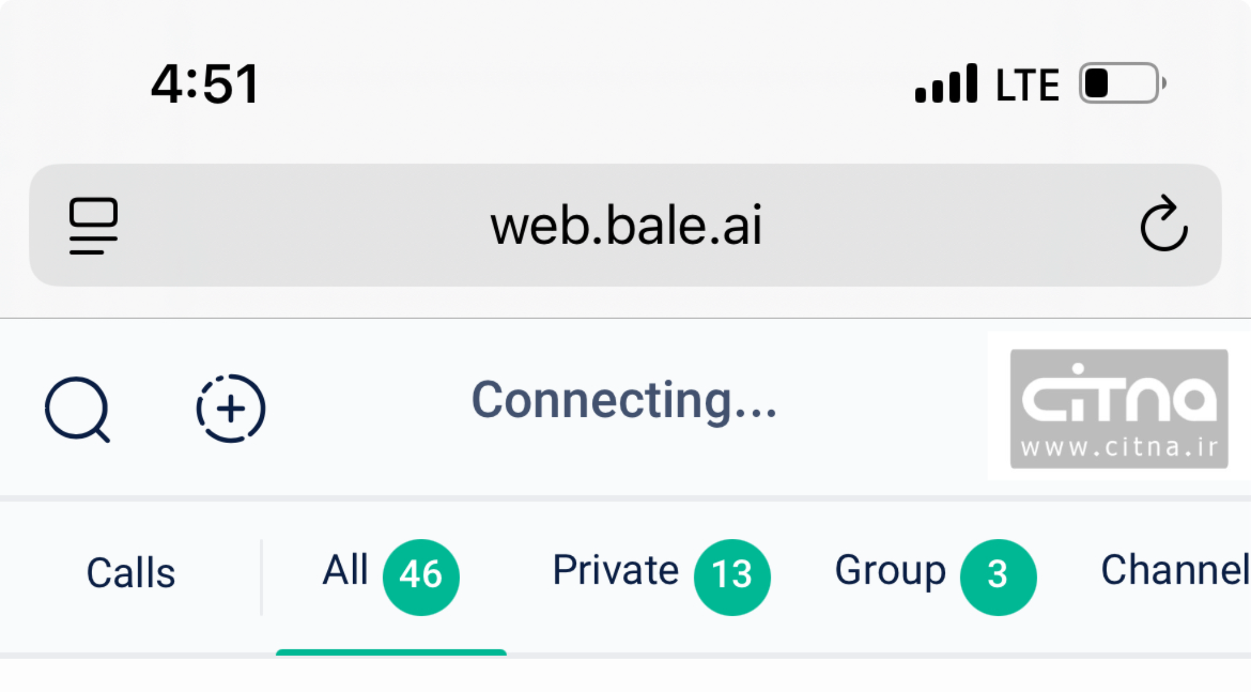The width and height of the screenshot is (1251, 692).
Task: Switch to the Calls tab
Action: (x=131, y=573)
